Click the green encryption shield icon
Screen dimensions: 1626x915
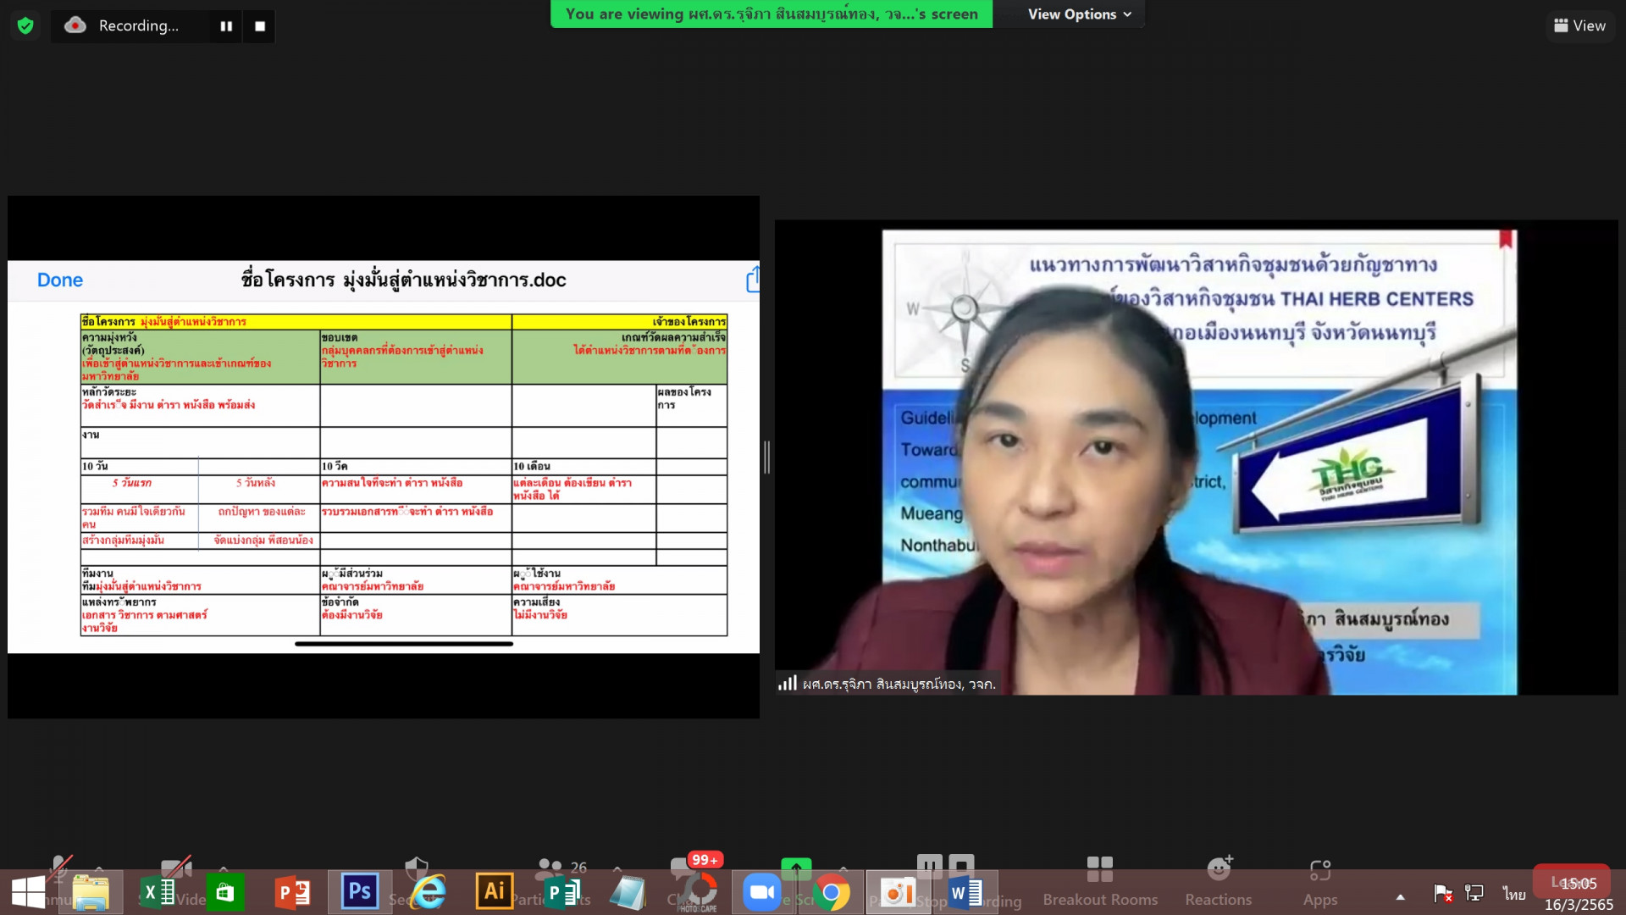coord(25,25)
